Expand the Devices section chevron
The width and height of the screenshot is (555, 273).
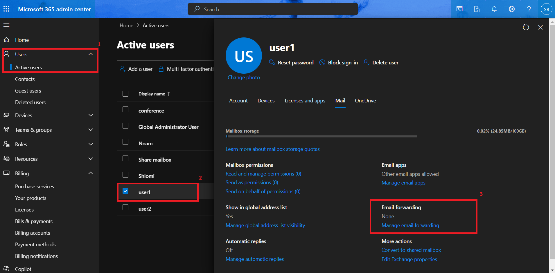[x=91, y=115]
